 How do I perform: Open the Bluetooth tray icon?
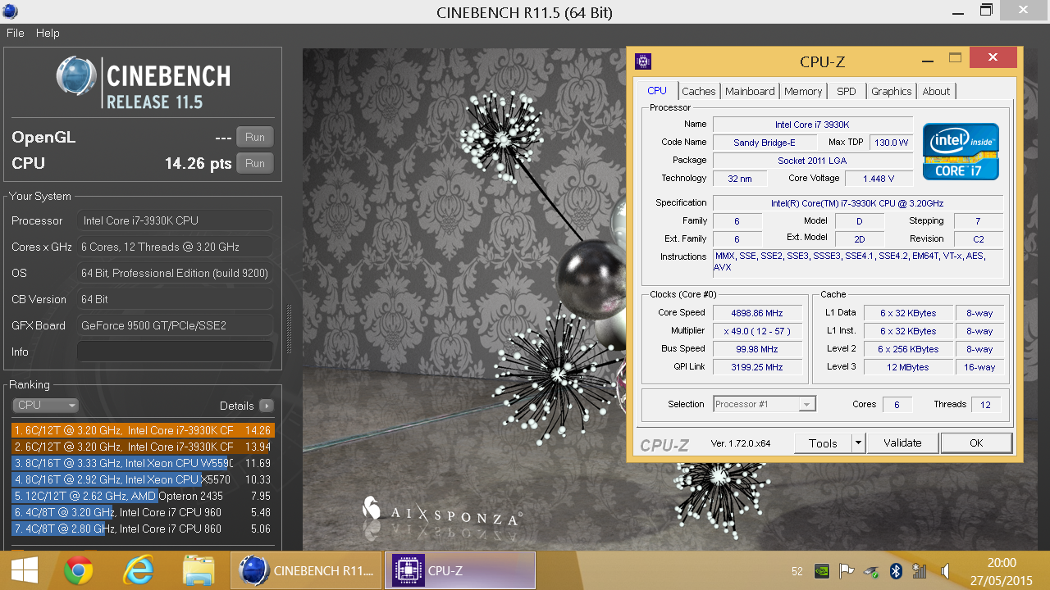pyautogui.click(x=897, y=571)
